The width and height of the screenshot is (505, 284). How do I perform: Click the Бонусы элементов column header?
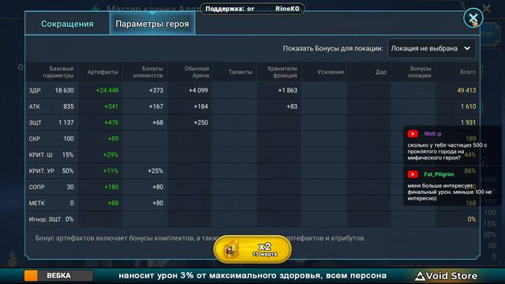point(148,72)
